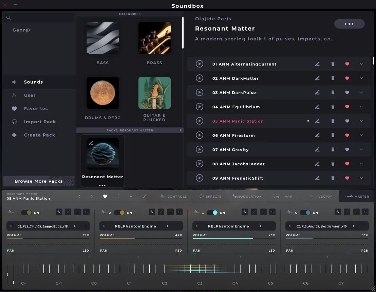Expand the Genre filter
The image size is (376, 292).
22,30
